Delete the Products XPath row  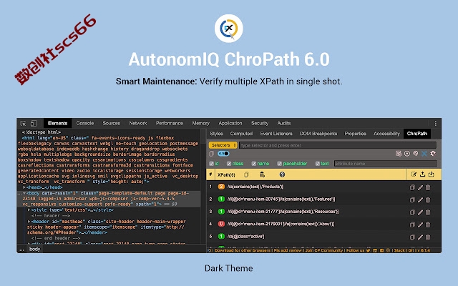(x=428, y=187)
